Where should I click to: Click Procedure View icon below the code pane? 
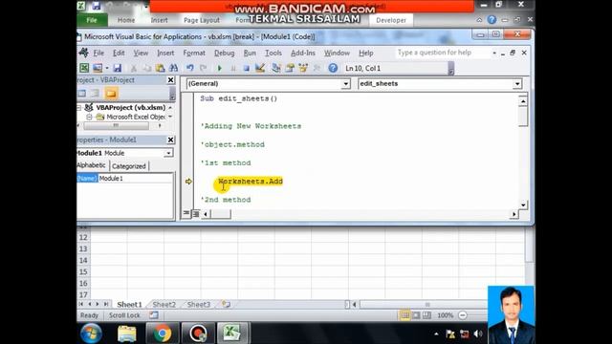tap(186, 213)
